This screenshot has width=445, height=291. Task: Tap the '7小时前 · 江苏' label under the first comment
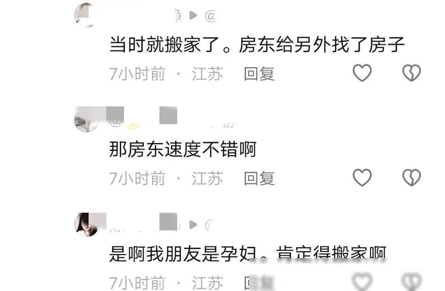[x=166, y=74]
